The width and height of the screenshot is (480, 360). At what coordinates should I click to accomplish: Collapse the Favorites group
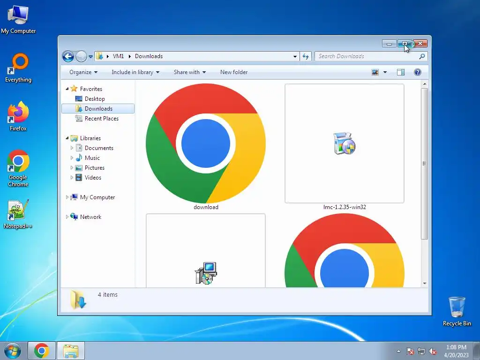coord(67,89)
